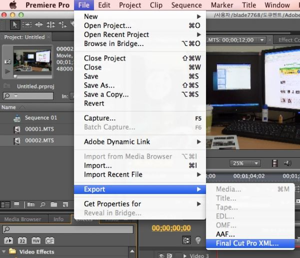Choose Close Project
This screenshot has width=300, height=258.
click(x=140, y=58)
